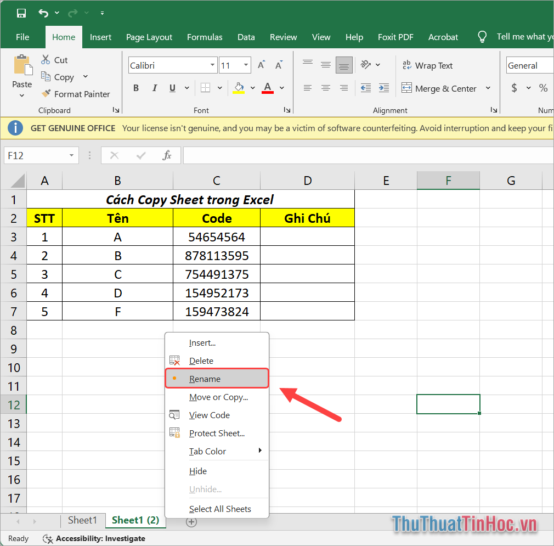The width and height of the screenshot is (554, 546).
Task: Open the Calibri font name dropdown
Action: (212, 65)
